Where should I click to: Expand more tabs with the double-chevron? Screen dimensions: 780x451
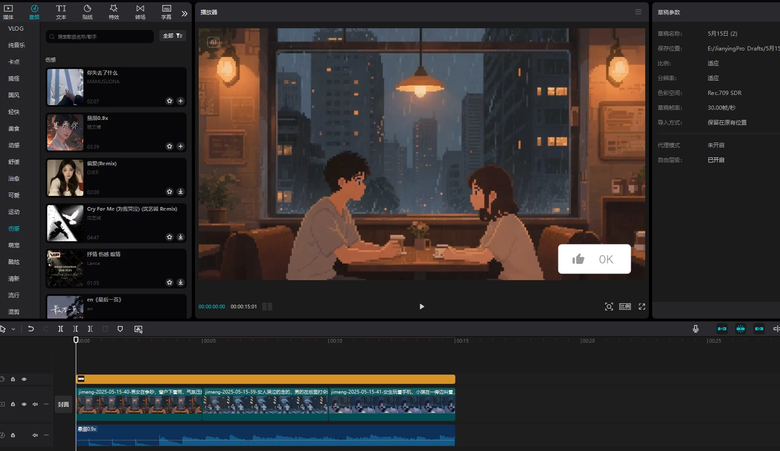tap(184, 13)
